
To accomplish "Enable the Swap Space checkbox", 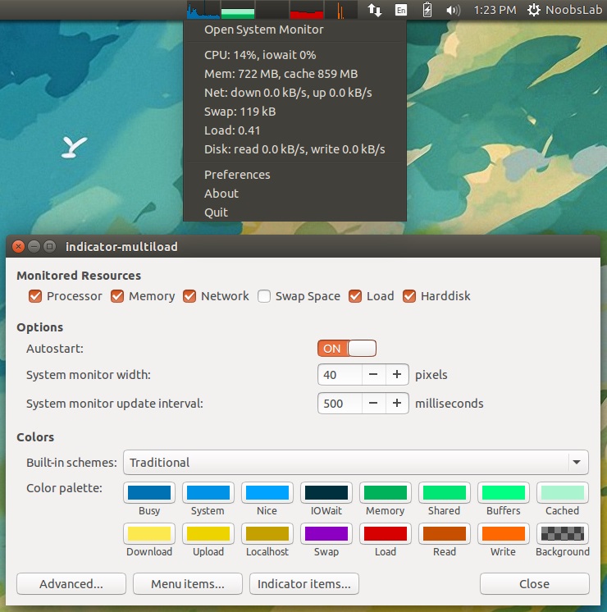I will coord(264,296).
